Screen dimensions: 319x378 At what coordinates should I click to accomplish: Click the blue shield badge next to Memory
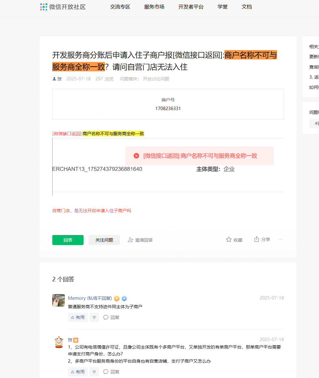pyautogui.click(x=124, y=299)
